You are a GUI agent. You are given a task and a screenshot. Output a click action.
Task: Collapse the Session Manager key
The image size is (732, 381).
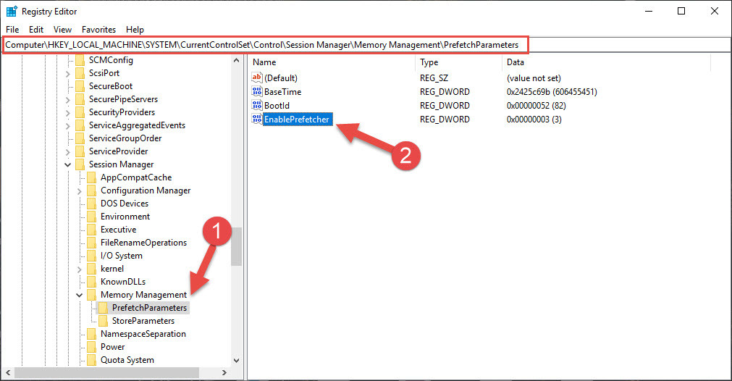(x=67, y=165)
